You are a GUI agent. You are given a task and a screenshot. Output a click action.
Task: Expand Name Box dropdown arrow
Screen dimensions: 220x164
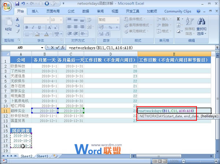coord(42,48)
